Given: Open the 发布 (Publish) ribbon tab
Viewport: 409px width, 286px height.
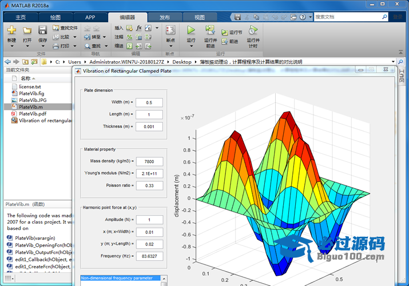Looking at the screenshot, I should [164, 18].
